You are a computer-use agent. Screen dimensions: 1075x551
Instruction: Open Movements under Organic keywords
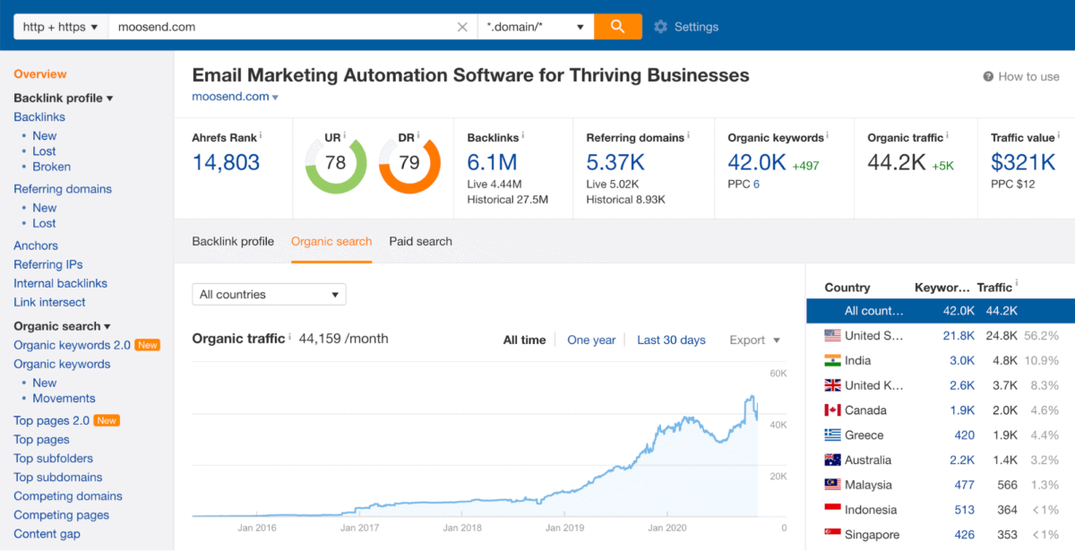coord(64,398)
